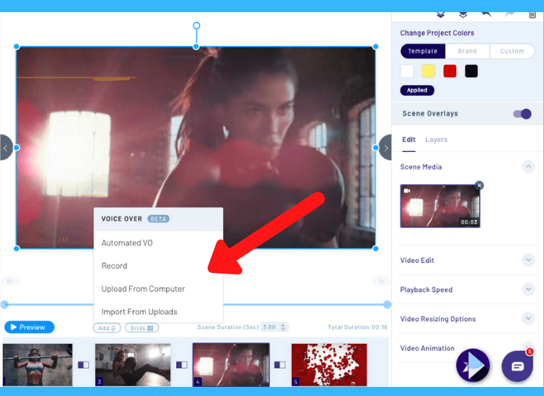Collapse the Scene Media section

(528, 167)
